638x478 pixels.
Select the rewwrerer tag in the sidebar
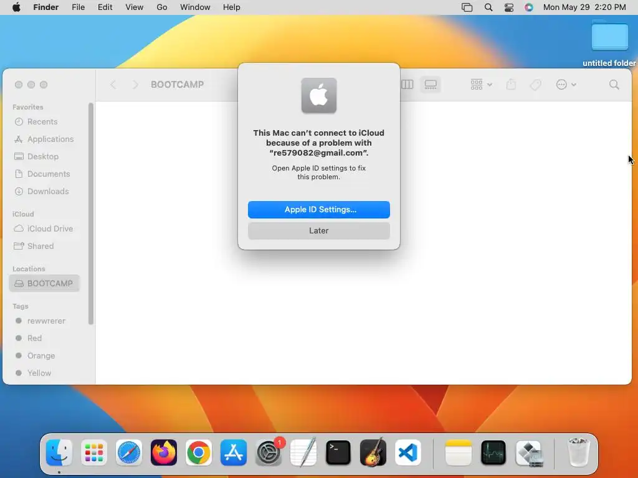click(44, 321)
